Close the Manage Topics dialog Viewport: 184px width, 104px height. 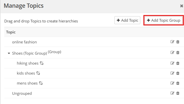click(x=182, y=6)
